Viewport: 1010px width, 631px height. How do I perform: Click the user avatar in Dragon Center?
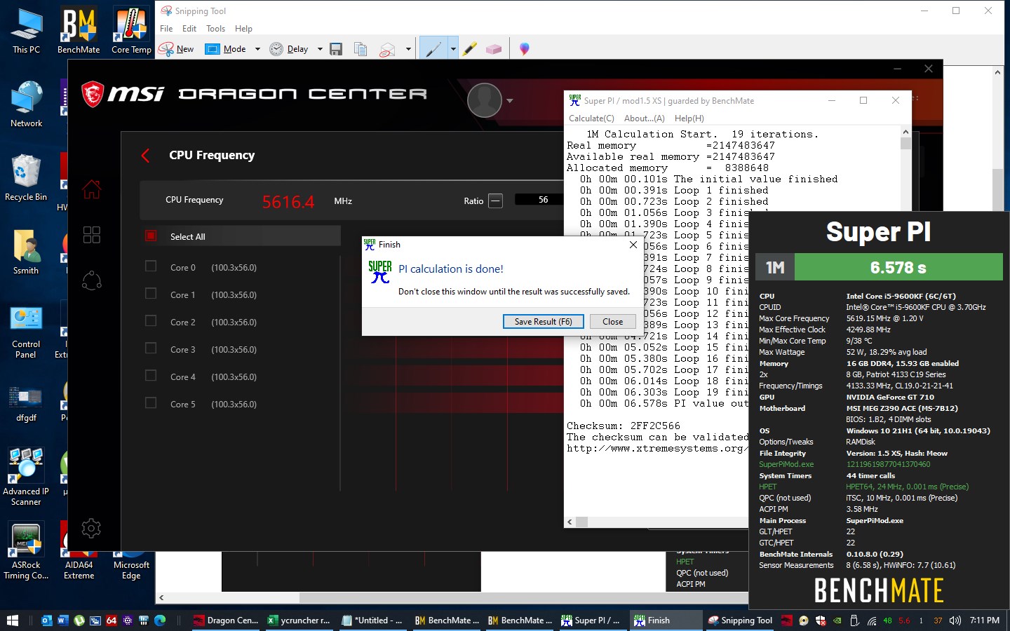(485, 100)
